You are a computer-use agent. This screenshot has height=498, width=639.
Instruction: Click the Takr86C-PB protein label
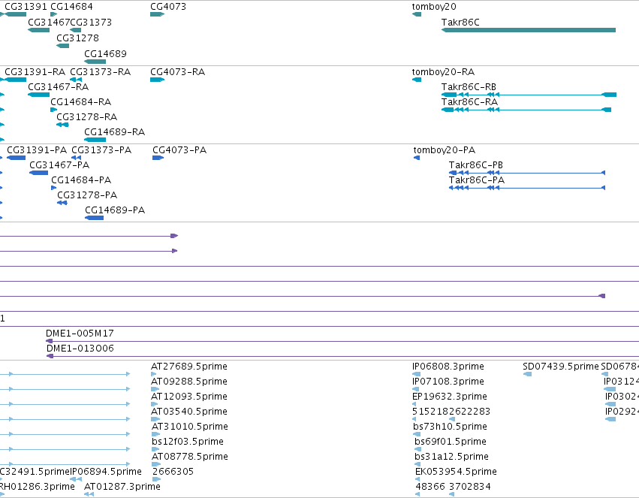pyautogui.click(x=476, y=165)
